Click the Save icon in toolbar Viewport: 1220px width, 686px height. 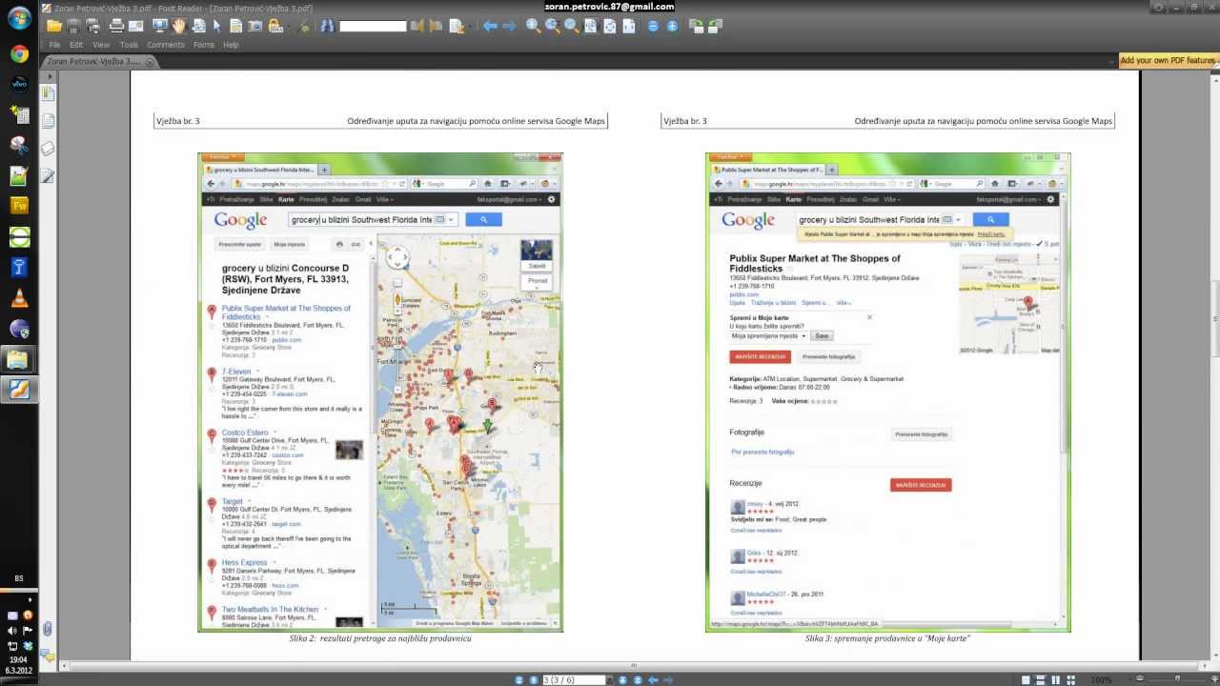(x=73, y=26)
